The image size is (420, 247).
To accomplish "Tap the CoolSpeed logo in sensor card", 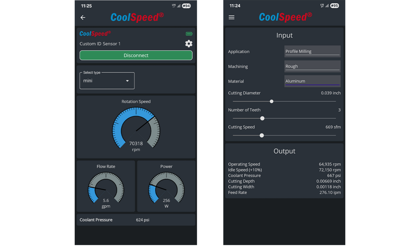I will (95, 34).
